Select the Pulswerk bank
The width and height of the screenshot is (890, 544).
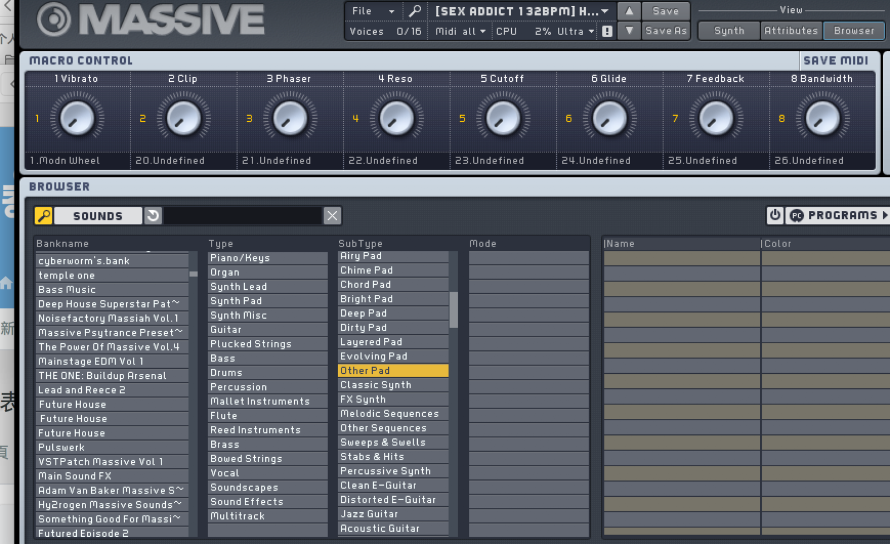pyautogui.click(x=112, y=448)
